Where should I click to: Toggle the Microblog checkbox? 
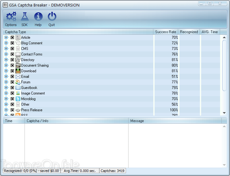[12, 99]
